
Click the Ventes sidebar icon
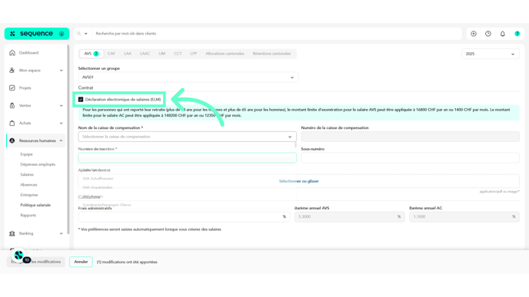click(12, 105)
